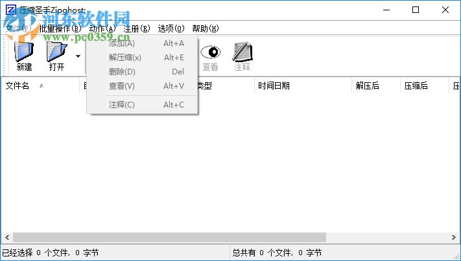Open the 注册(R) menu
Viewport: 461px width, 261px height.
tap(137, 28)
